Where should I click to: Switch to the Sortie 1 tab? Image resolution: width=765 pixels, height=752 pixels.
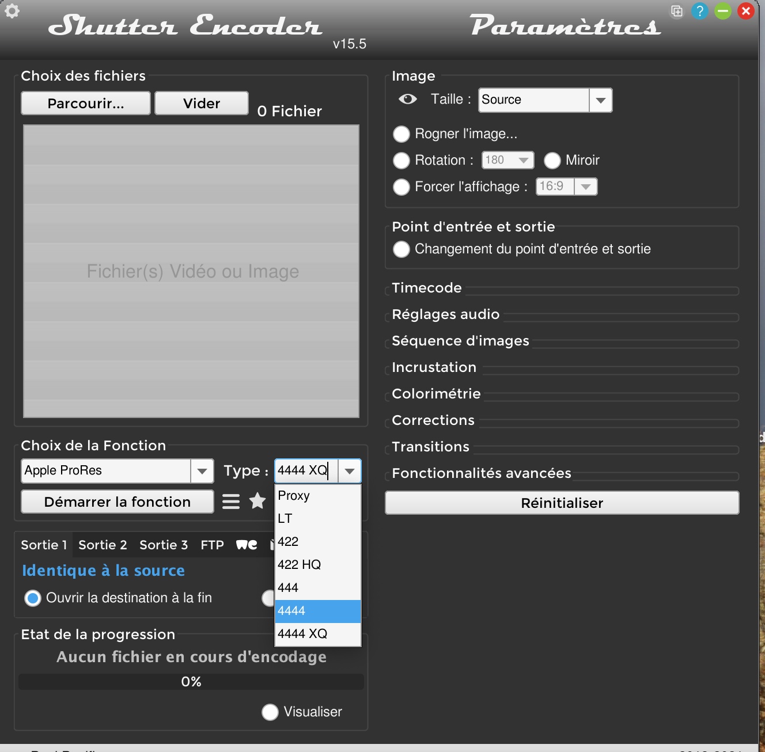click(x=44, y=545)
